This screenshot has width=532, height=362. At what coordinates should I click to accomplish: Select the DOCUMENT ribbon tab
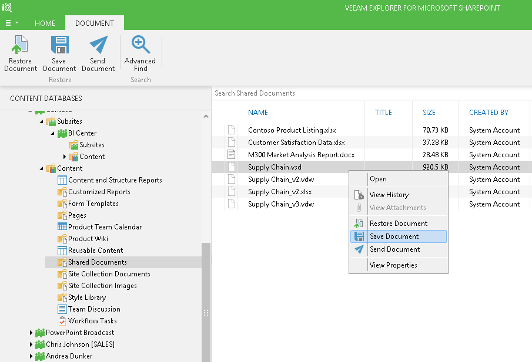94,23
